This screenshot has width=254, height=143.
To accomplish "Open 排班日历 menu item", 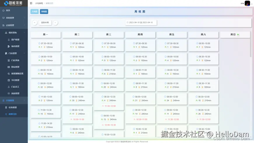I will tap(14, 114).
